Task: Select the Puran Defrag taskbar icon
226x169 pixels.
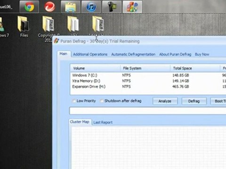Action: pyautogui.click(x=132, y=7)
